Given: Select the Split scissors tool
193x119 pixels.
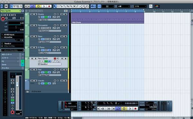Looking at the screenshot, I should coord(61,6).
